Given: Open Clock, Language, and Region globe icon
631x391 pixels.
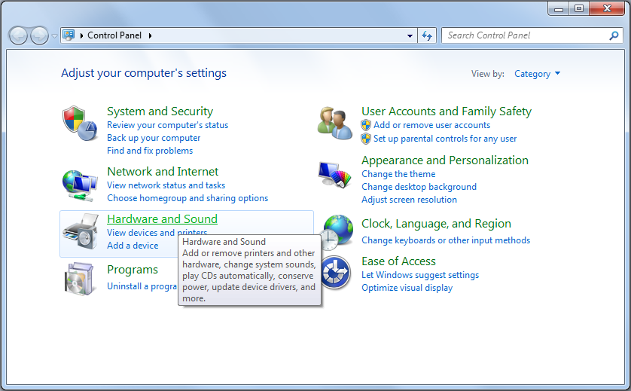Looking at the screenshot, I should click(x=337, y=232).
